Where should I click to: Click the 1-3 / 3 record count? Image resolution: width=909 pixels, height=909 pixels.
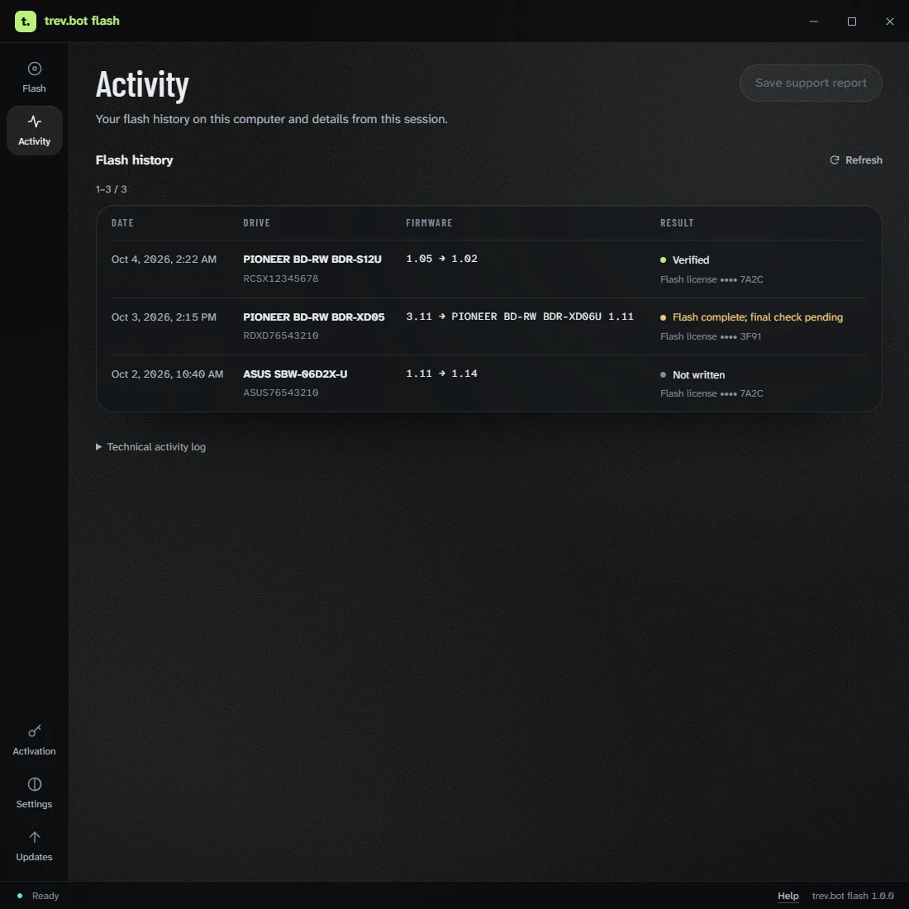coord(112,189)
